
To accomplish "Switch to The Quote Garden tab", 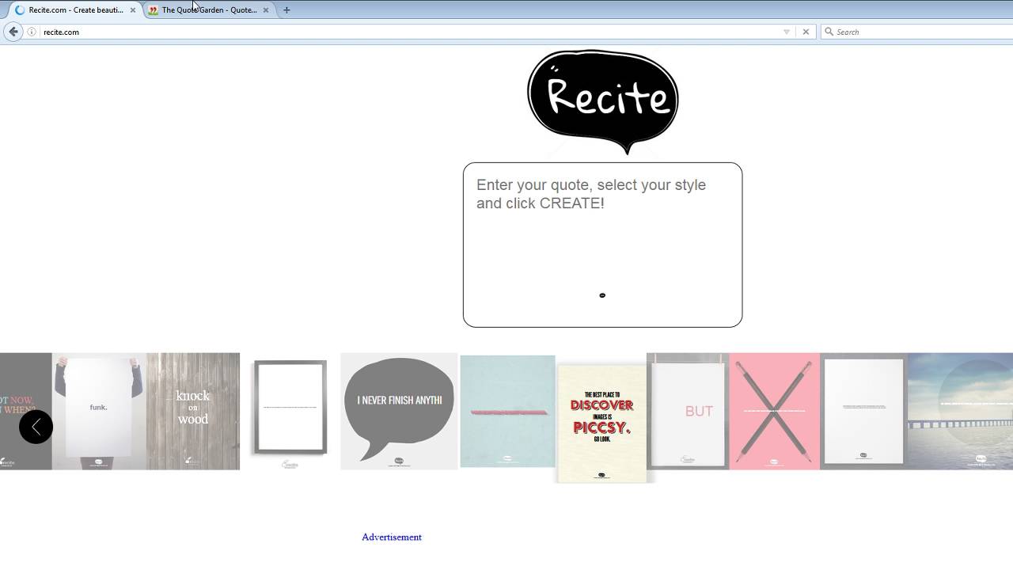I will coord(209,10).
